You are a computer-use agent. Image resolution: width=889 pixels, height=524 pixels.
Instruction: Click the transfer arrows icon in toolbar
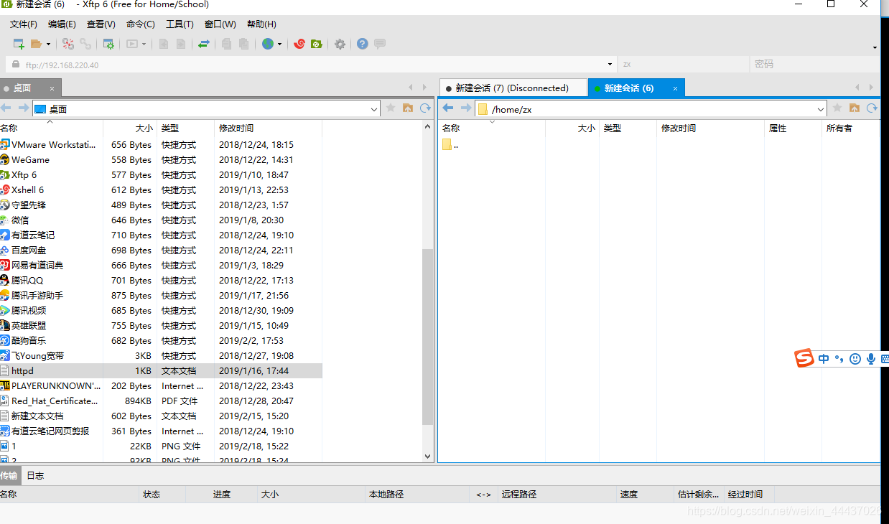click(204, 44)
